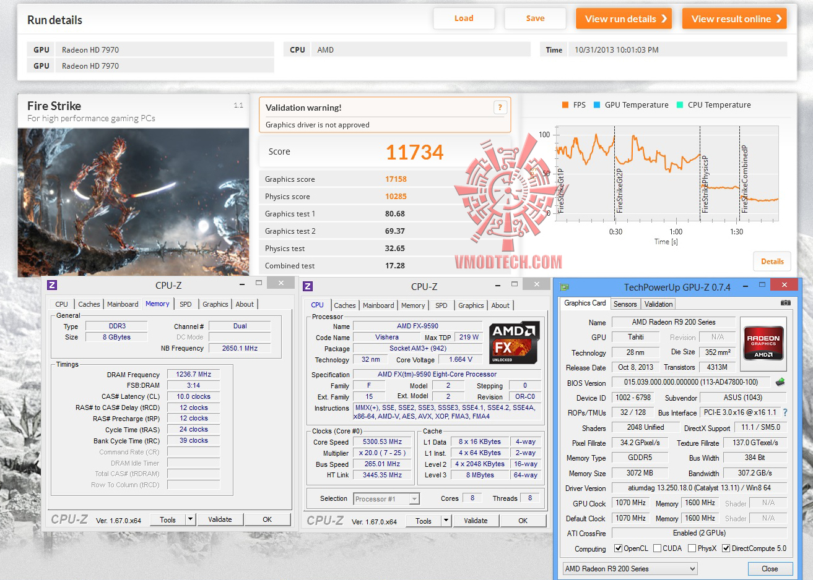Click the FireStrikeGt2P marker on the graph

coord(619,190)
